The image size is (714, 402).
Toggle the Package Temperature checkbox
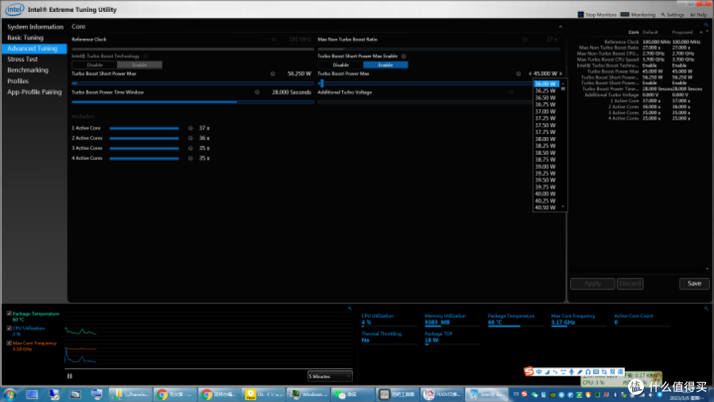pos(9,313)
